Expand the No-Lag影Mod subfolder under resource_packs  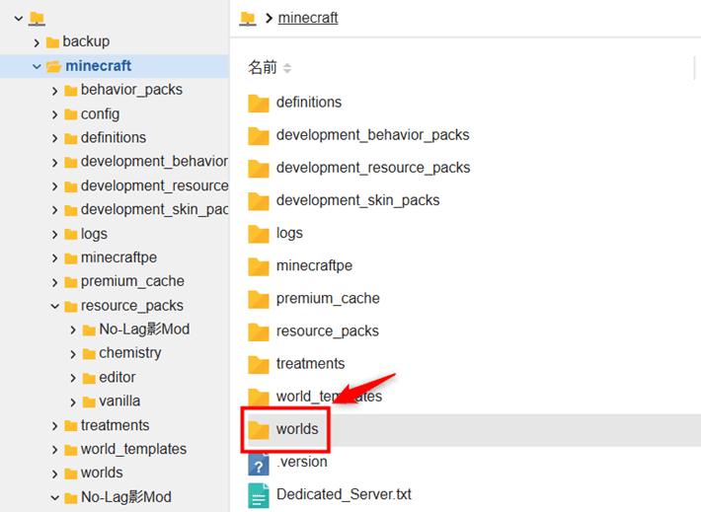pos(74,329)
